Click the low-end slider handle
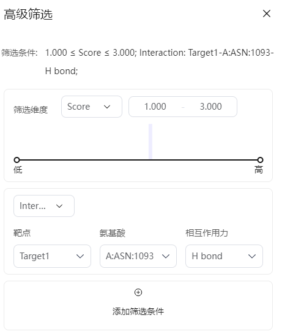The width and height of the screenshot is (282, 334). point(17,160)
